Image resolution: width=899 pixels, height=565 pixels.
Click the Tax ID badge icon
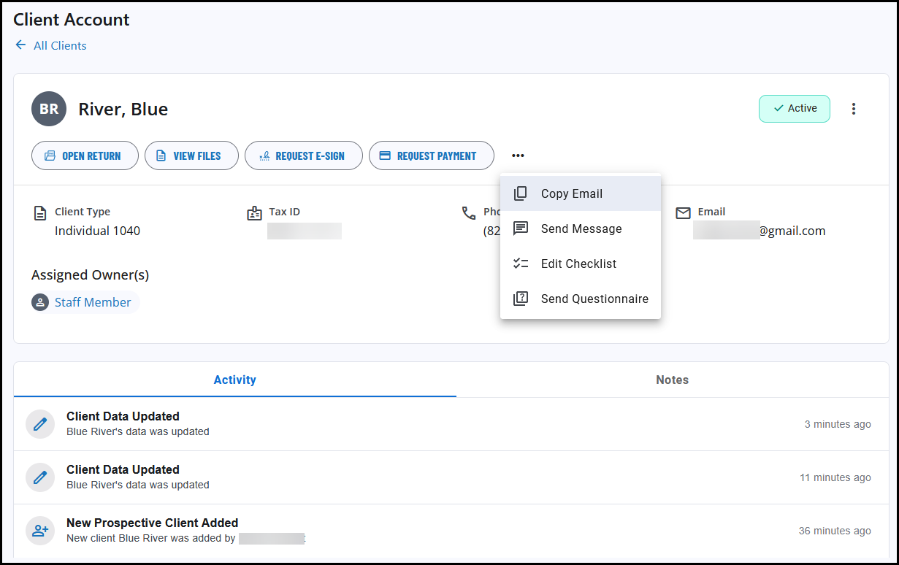[x=254, y=212]
